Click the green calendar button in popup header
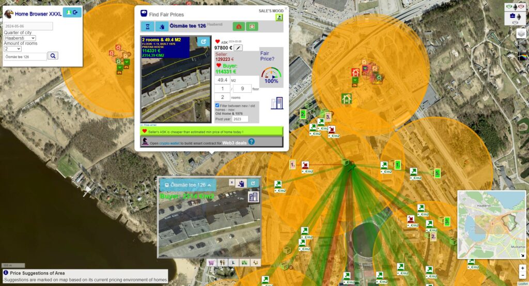 252,26
